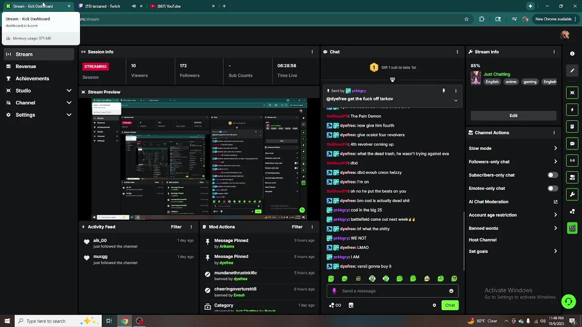Select the first green emote in chat row
The height and width of the screenshot is (327, 582).
(x=331, y=278)
